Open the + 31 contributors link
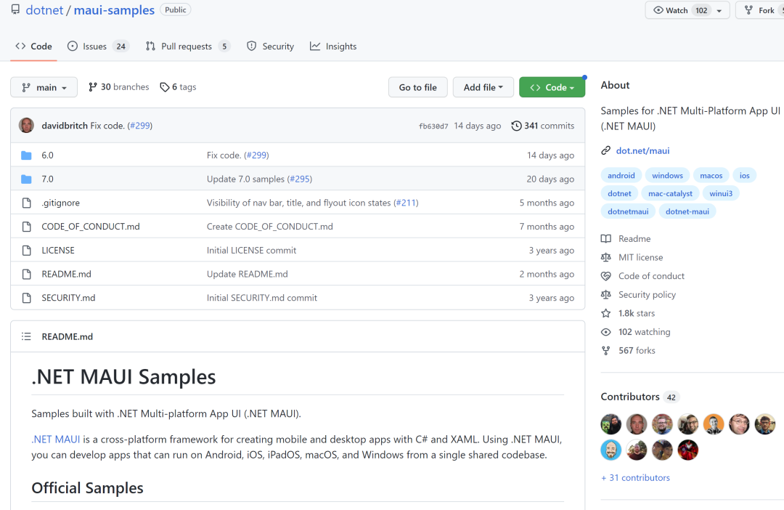Image resolution: width=784 pixels, height=510 pixels. [635, 477]
